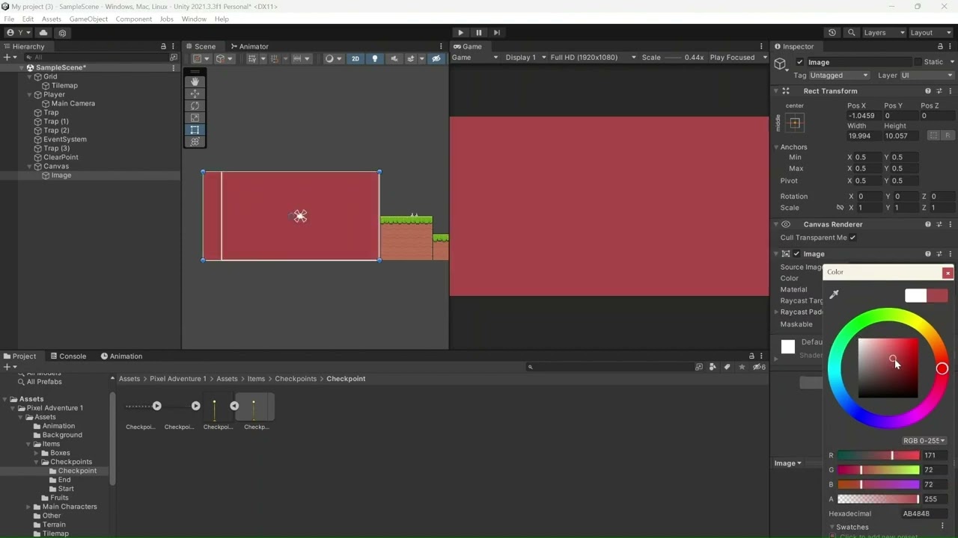Disable the Image component checkbox
958x538 pixels.
click(x=796, y=254)
